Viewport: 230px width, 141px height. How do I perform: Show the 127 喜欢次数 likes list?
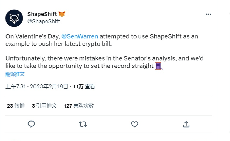click(x=79, y=106)
